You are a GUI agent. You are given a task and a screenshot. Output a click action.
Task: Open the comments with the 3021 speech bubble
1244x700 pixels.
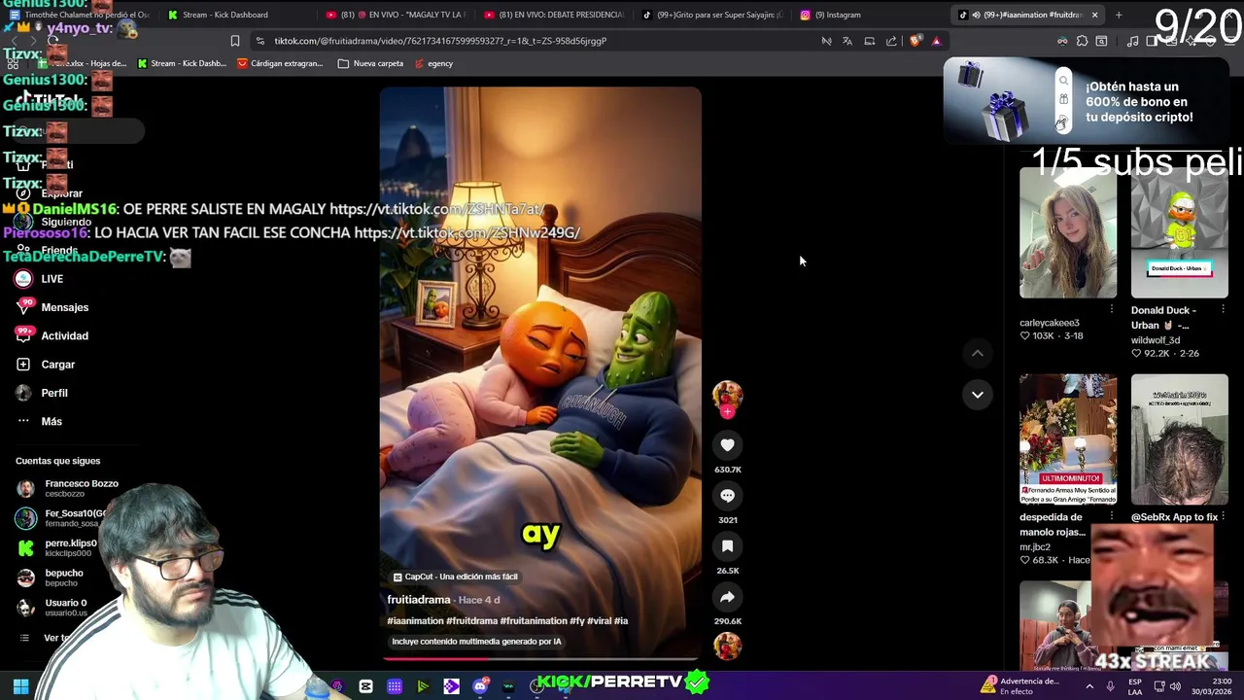pos(727,496)
